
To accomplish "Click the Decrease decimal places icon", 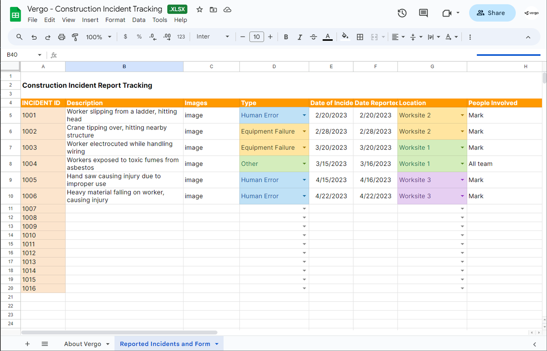I will click(x=152, y=37).
